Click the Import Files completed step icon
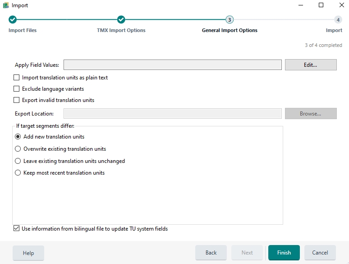This screenshot has width=349, height=264. pos(13,19)
